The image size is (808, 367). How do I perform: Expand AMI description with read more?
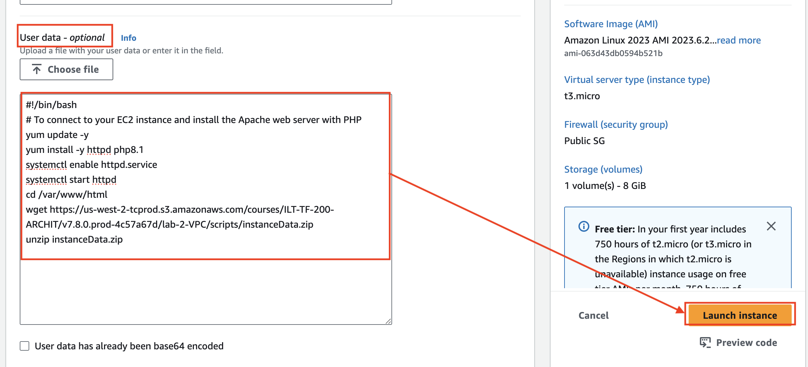pyautogui.click(x=739, y=40)
